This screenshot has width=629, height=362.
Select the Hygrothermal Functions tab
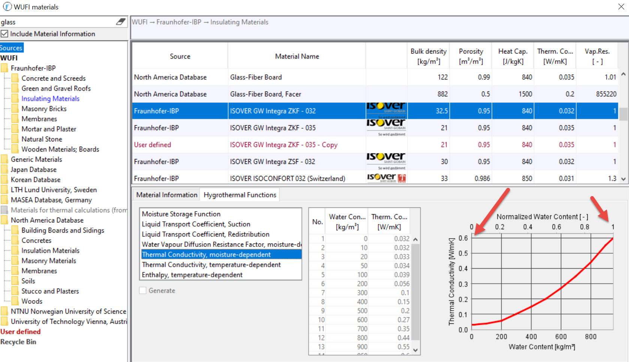tap(240, 195)
